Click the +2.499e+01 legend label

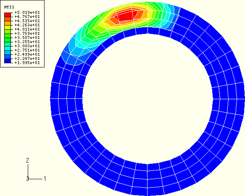pos(27,54)
